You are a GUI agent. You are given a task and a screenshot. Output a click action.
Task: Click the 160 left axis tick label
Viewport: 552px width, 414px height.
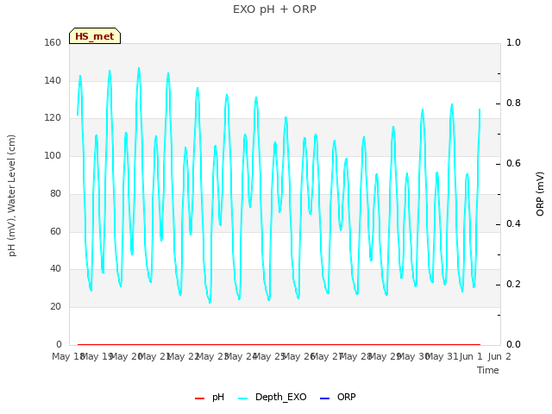53,42
